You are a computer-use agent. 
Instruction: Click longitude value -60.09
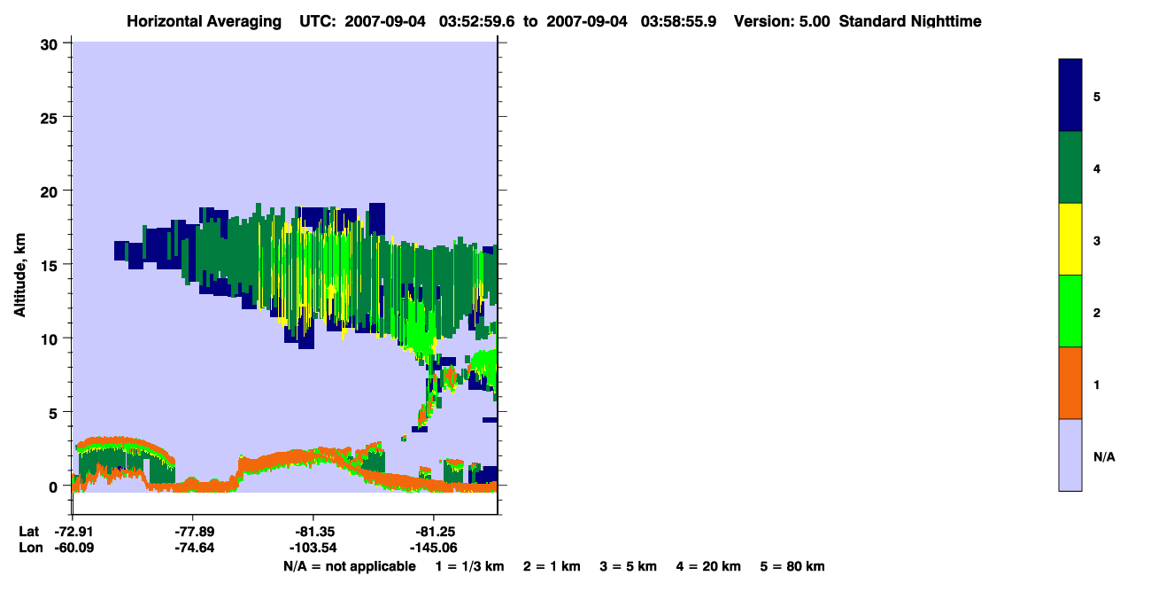coord(74,548)
